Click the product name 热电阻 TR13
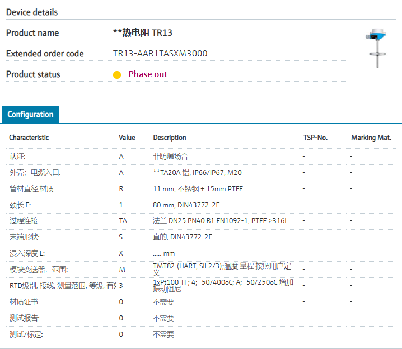Image resolution: width=402 pixels, height=349 pixels. [143, 33]
